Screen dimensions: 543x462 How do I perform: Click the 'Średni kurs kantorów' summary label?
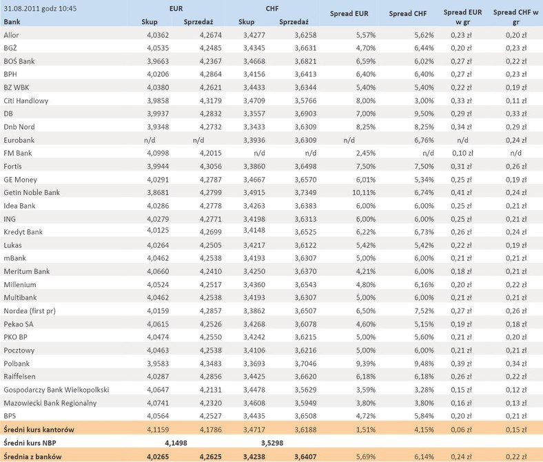[39, 430]
